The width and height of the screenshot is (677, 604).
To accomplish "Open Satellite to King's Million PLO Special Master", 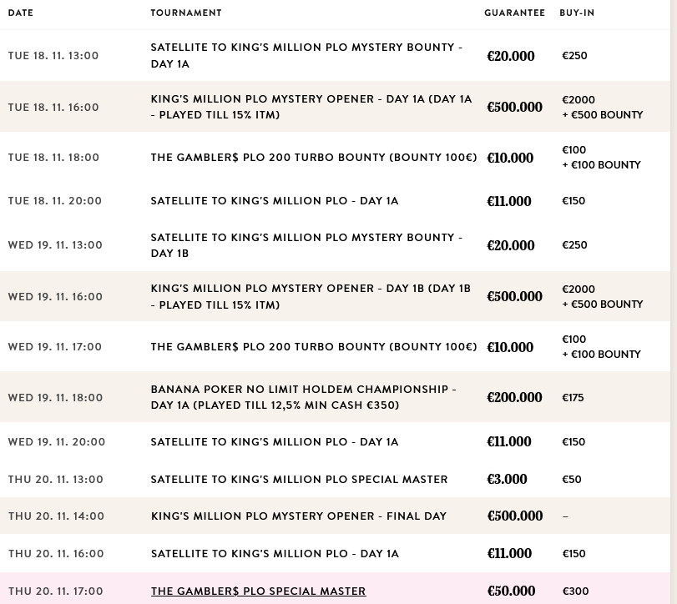I will [299, 480].
